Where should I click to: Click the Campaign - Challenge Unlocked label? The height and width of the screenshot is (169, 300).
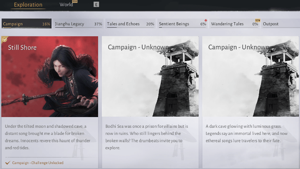[x=37, y=163]
